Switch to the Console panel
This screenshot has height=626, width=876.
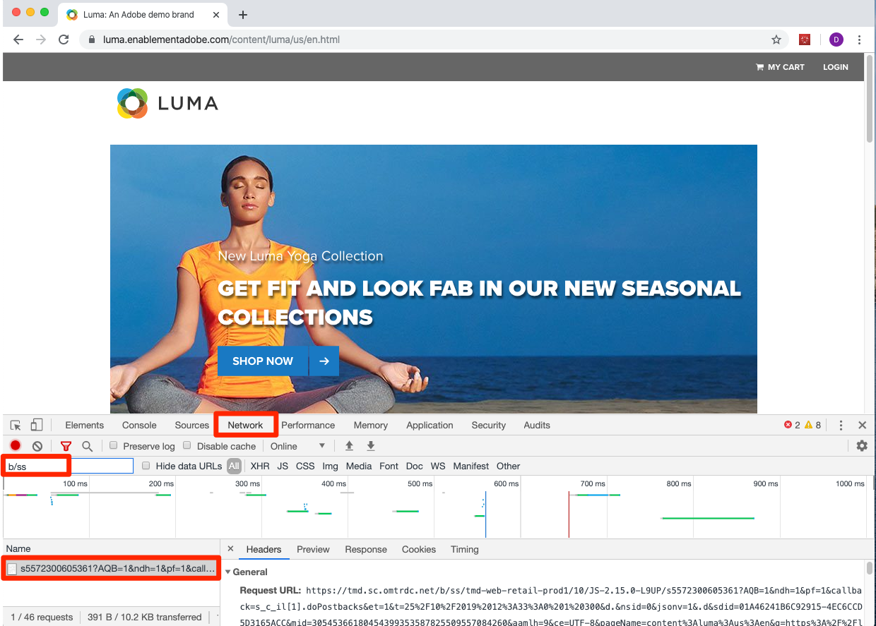pyautogui.click(x=139, y=425)
